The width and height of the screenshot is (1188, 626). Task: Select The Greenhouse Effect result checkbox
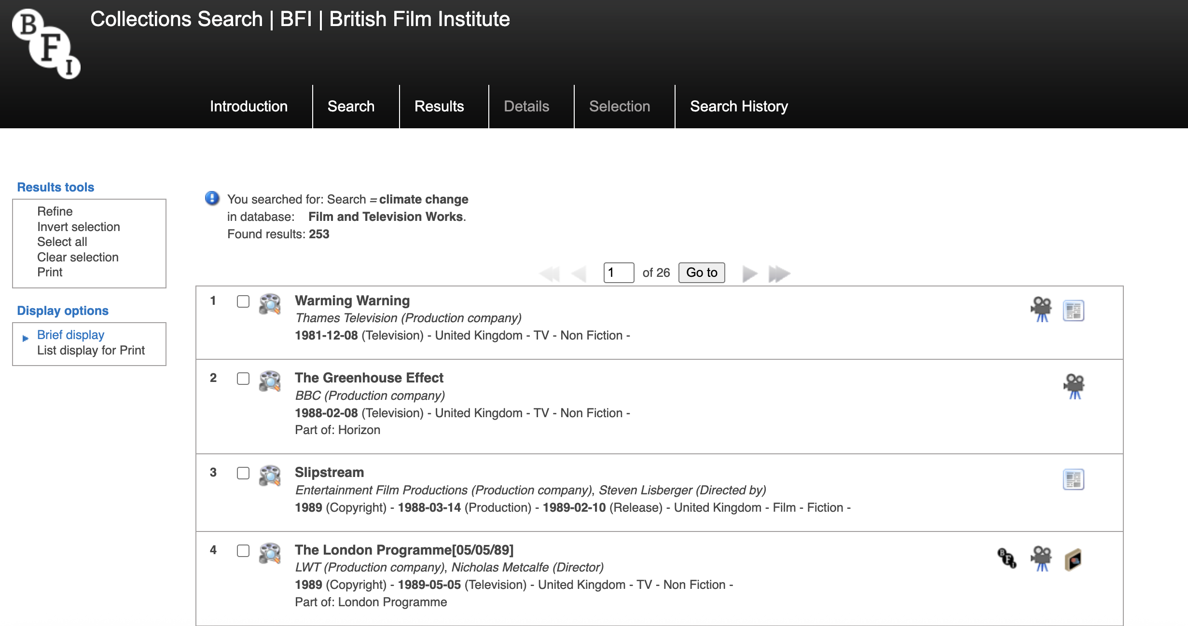coord(243,379)
